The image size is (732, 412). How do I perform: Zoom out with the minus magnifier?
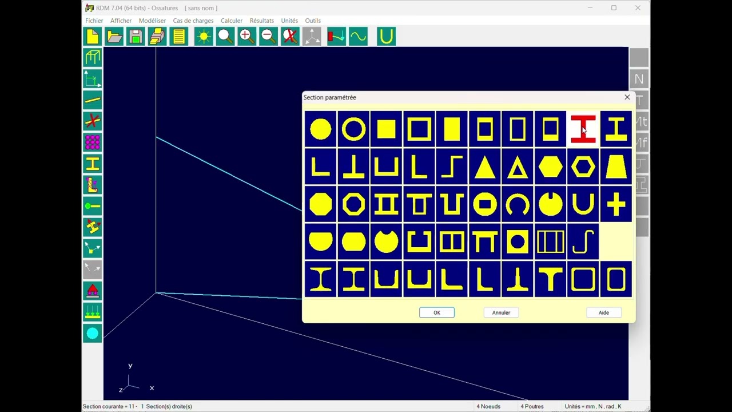268,37
